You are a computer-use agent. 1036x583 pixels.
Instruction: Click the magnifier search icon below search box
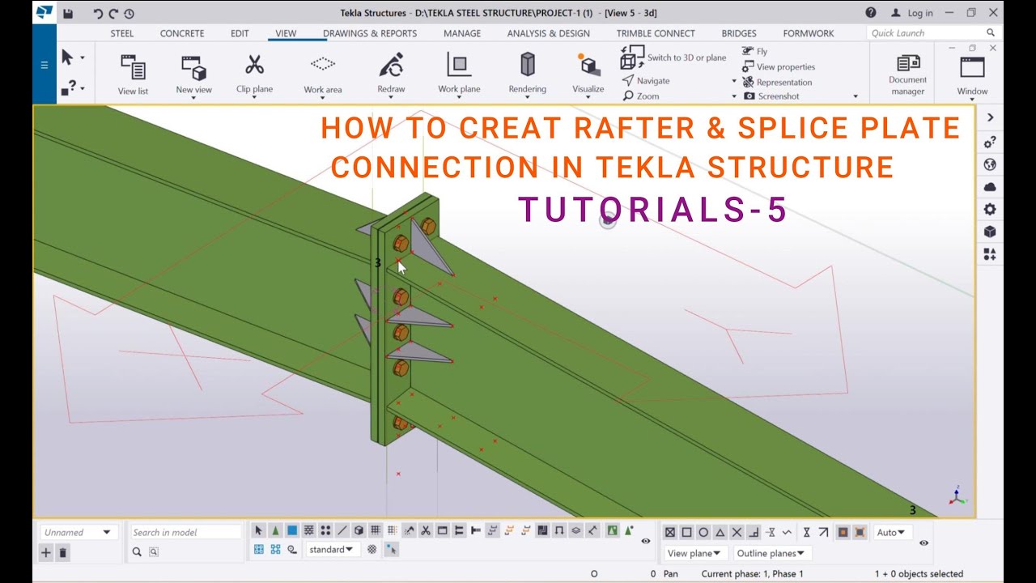(x=137, y=551)
